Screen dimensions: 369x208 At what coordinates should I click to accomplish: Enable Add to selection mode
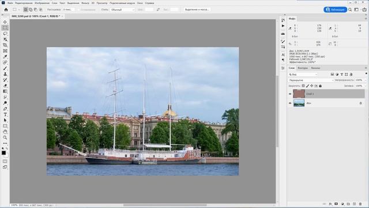click(31, 10)
